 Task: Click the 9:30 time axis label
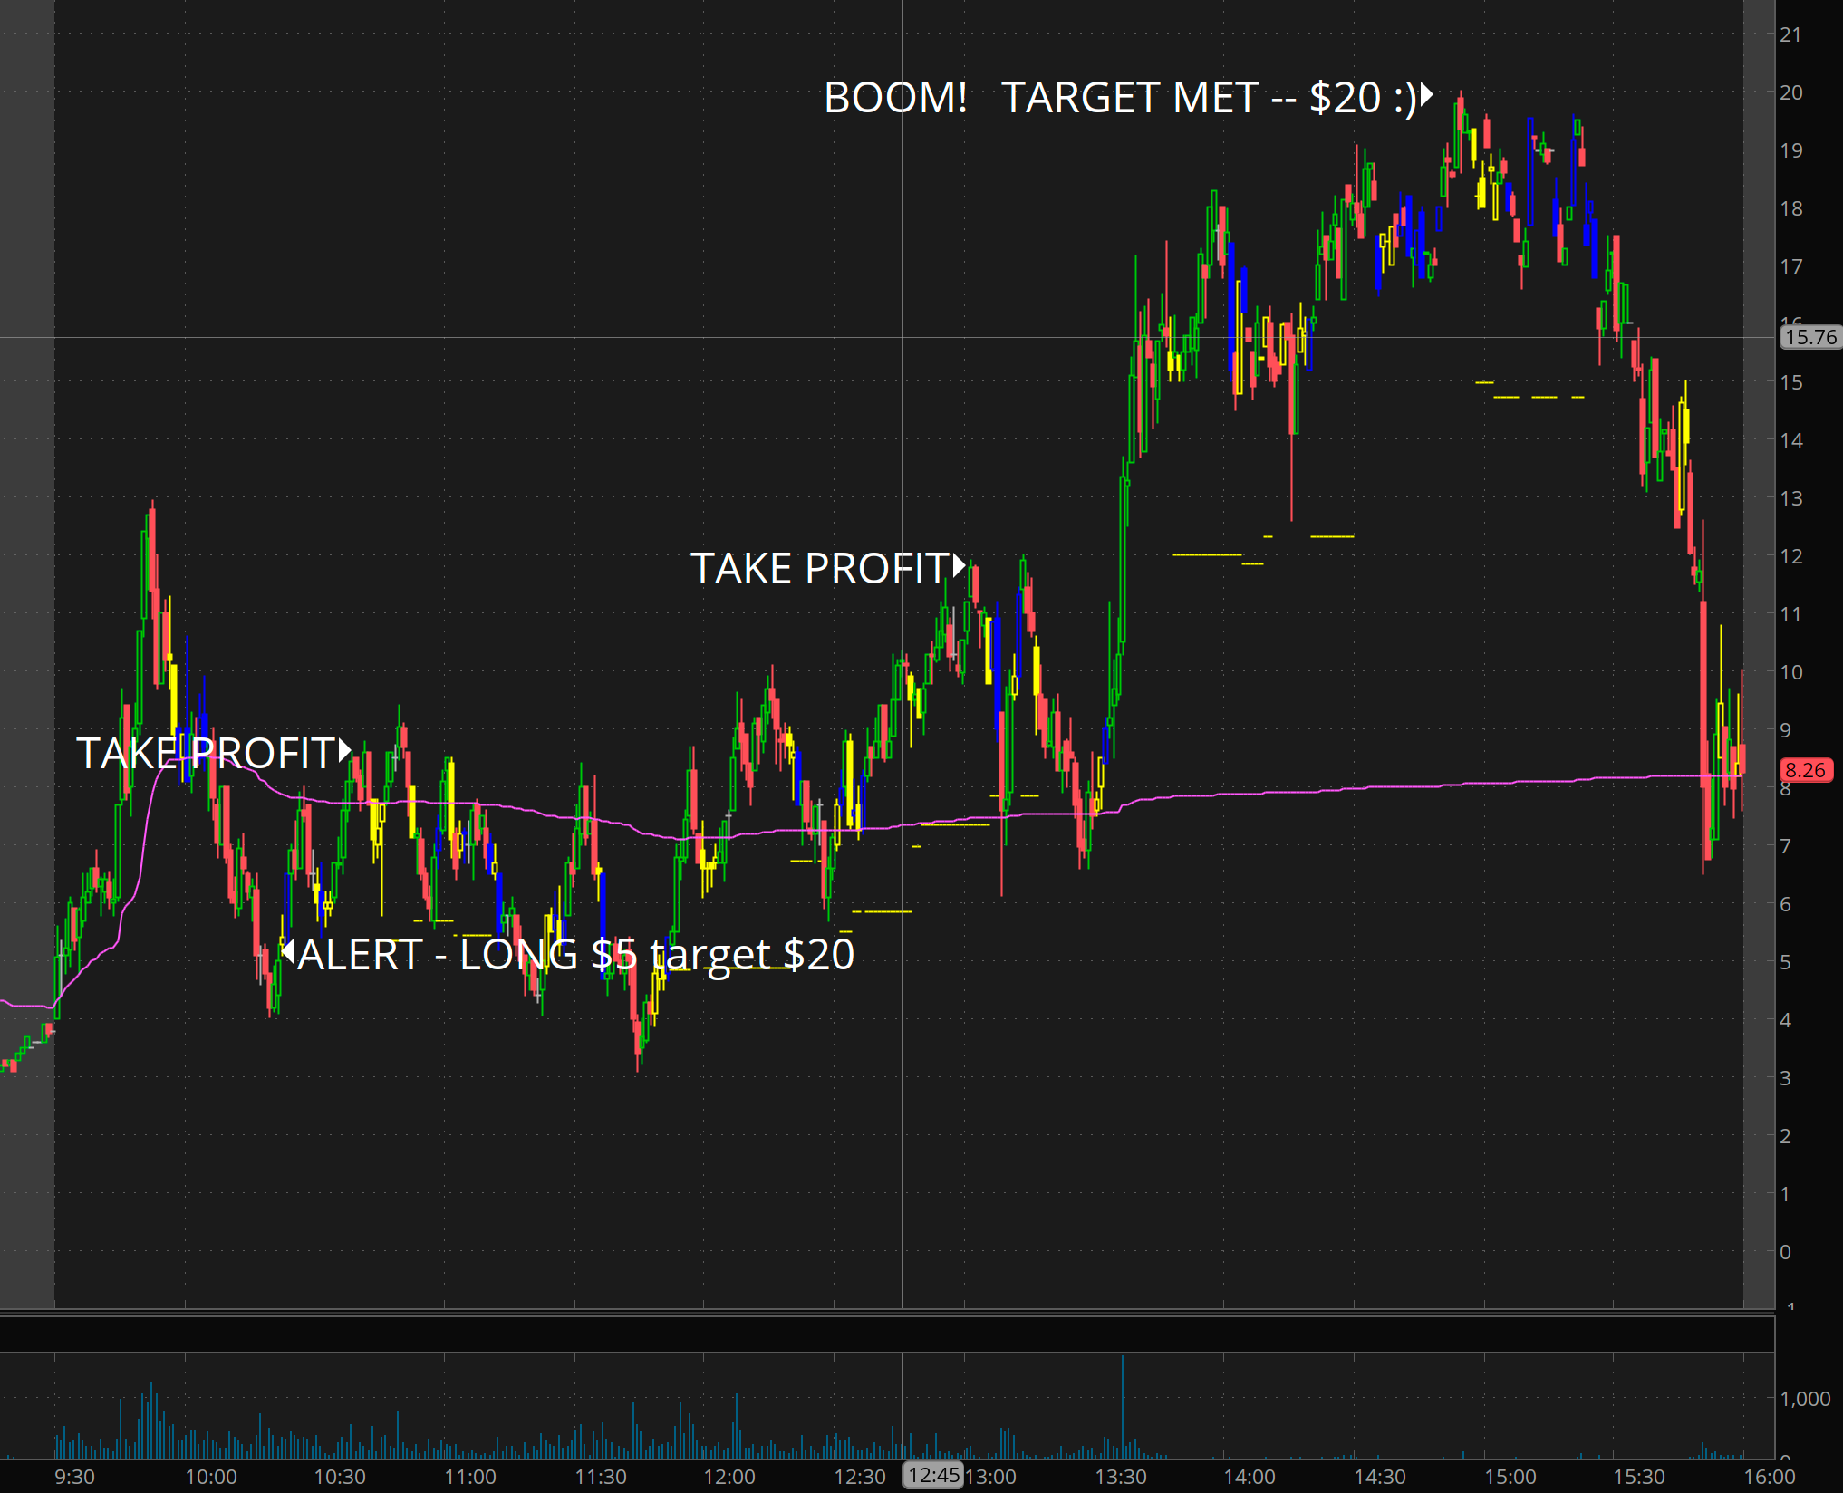(x=74, y=1477)
